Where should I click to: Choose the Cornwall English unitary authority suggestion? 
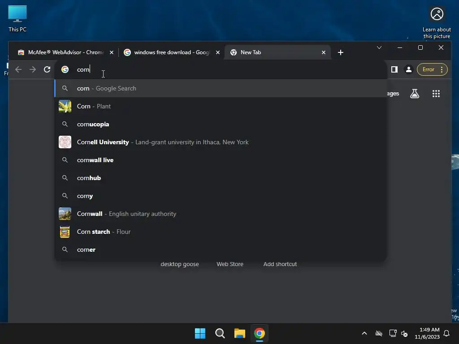tap(221, 214)
